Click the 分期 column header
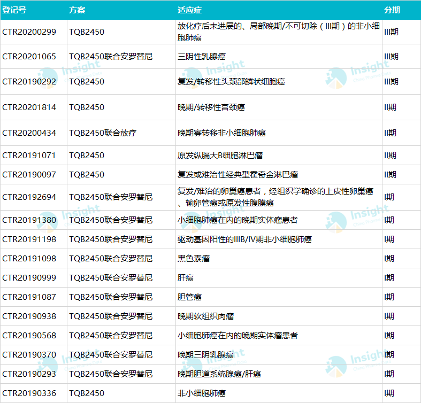 (x=392, y=10)
